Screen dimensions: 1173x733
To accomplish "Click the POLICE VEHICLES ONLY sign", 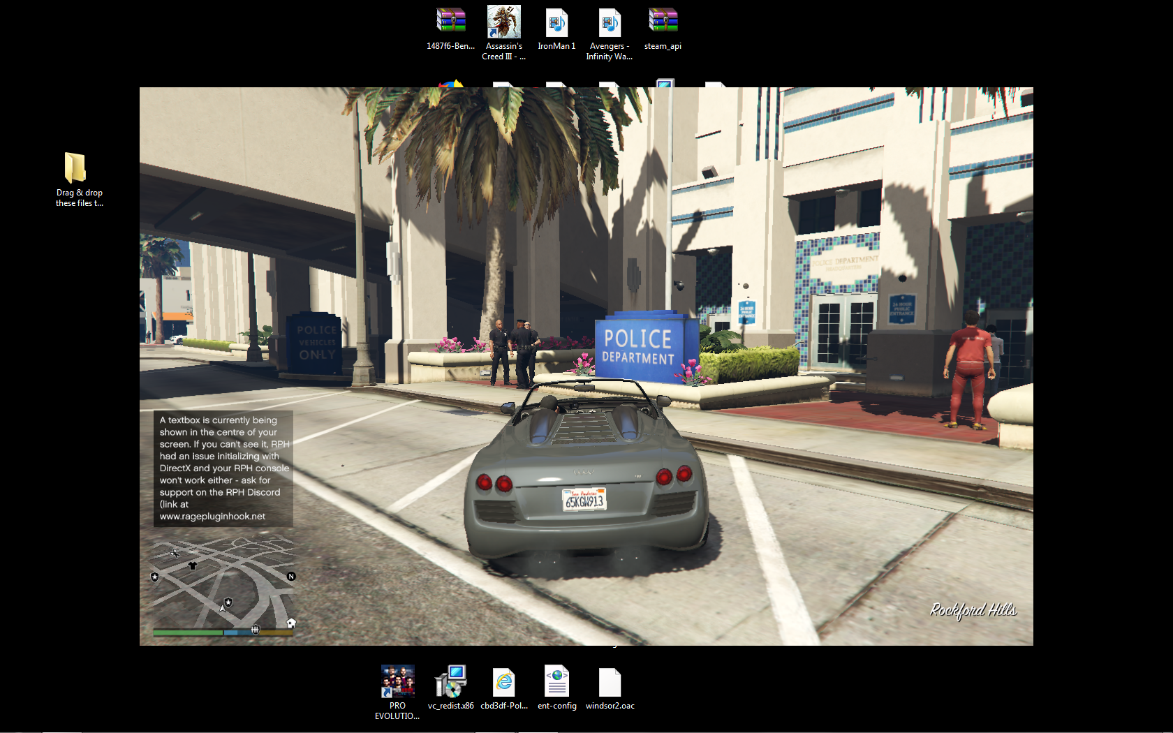I will [x=315, y=343].
